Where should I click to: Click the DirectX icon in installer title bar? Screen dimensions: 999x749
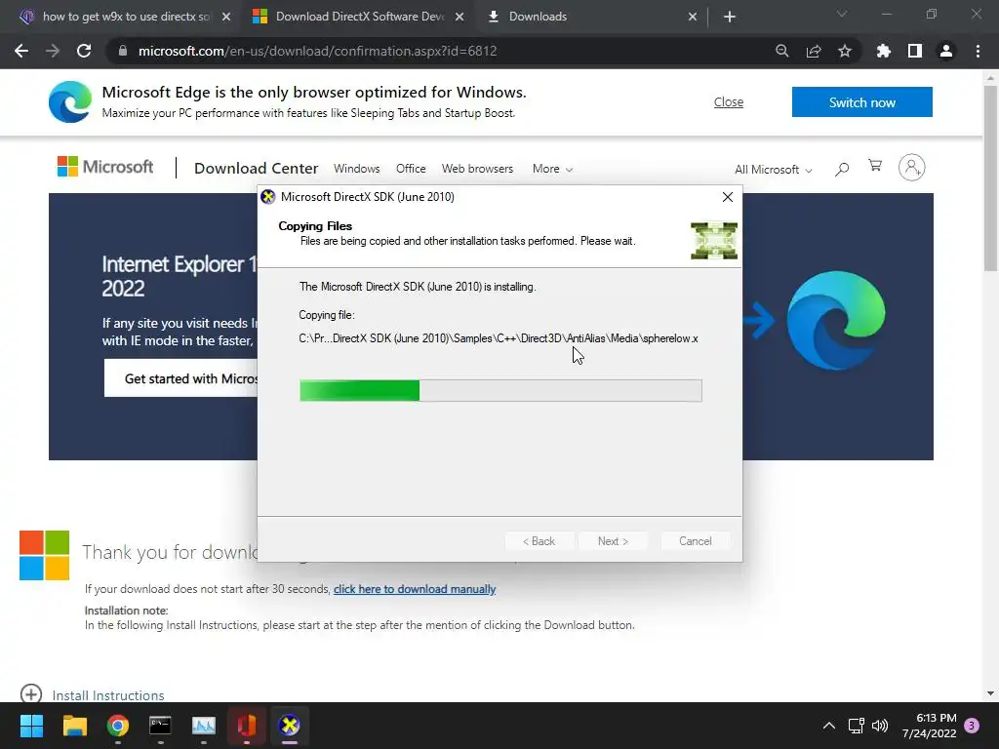(x=268, y=197)
